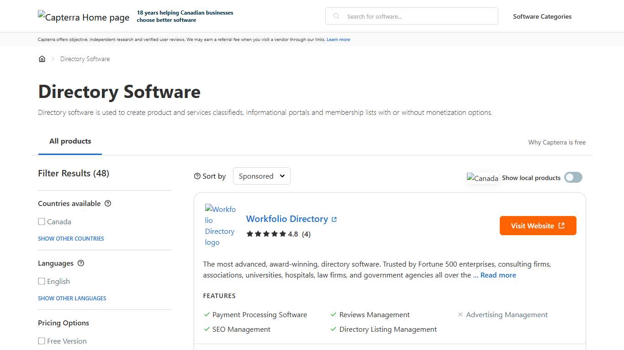Enable the Show local products toggle
Image resolution: width=624 pixels, height=350 pixels.
click(573, 177)
